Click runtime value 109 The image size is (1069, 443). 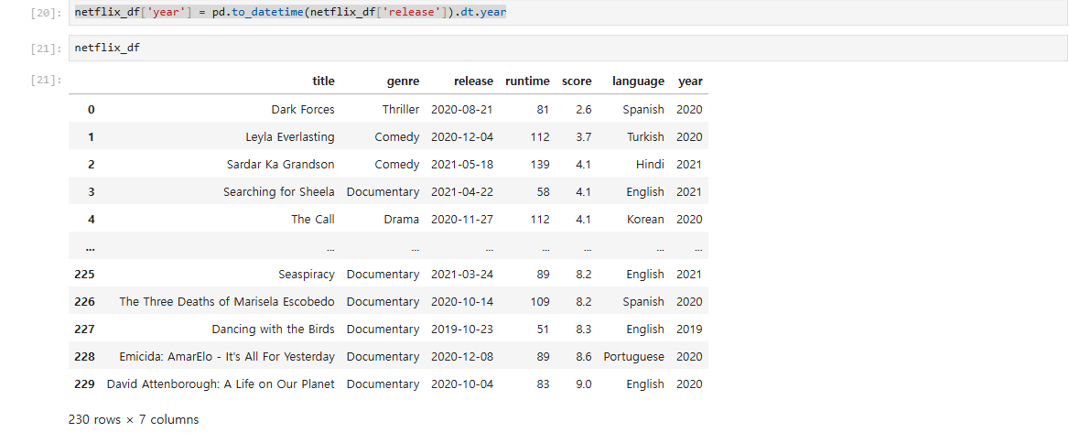click(539, 301)
